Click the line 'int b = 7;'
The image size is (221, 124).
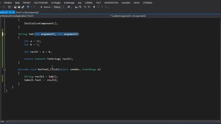coord(32,45)
